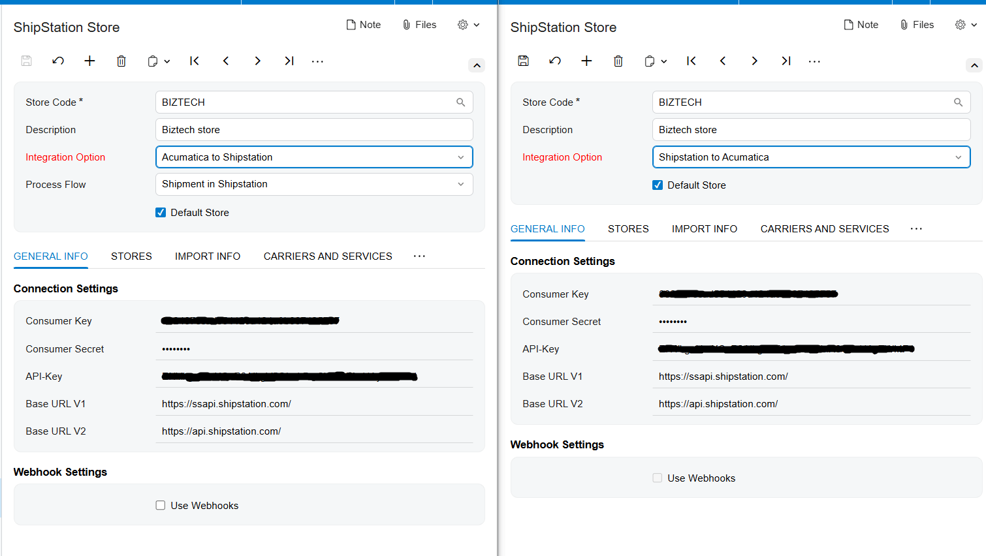Click the Save icon in the right panel

coord(524,61)
